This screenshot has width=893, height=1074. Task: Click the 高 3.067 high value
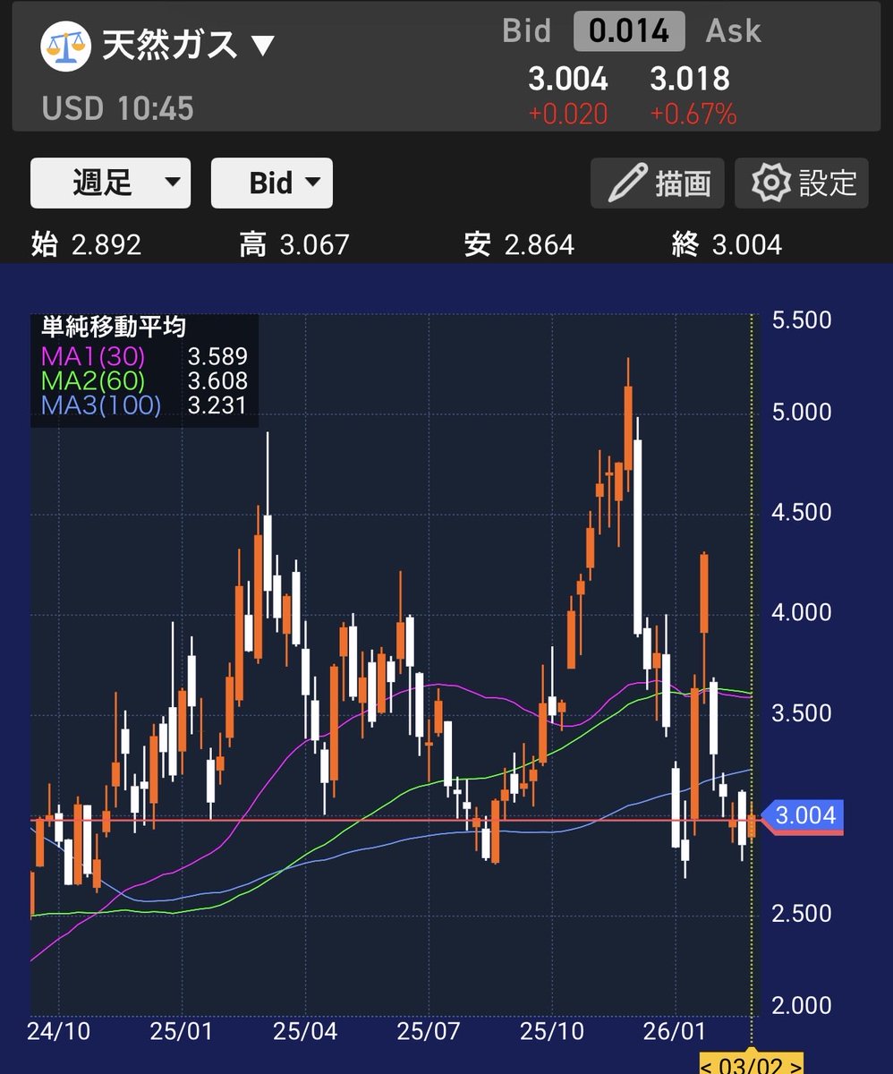294,244
